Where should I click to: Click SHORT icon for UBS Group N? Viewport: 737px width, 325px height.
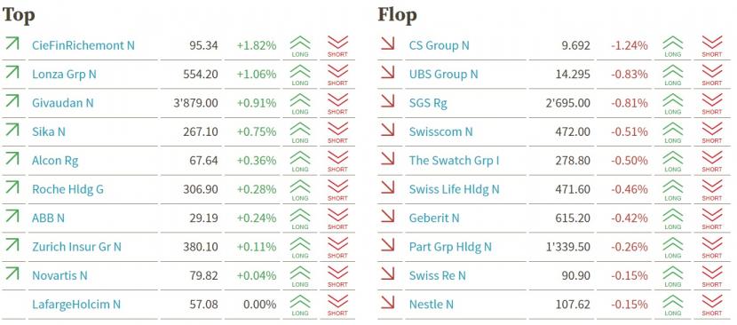(711, 75)
